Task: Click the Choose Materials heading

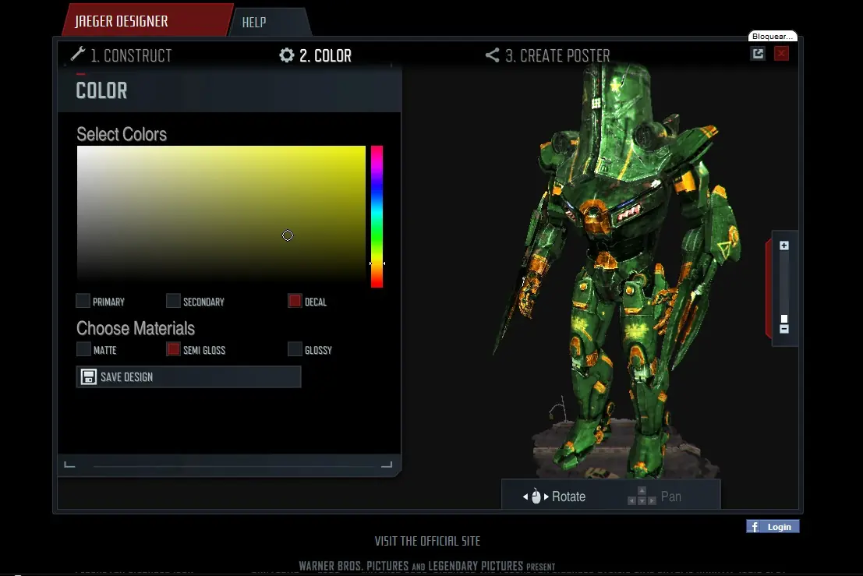Action: (x=136, y=328)
